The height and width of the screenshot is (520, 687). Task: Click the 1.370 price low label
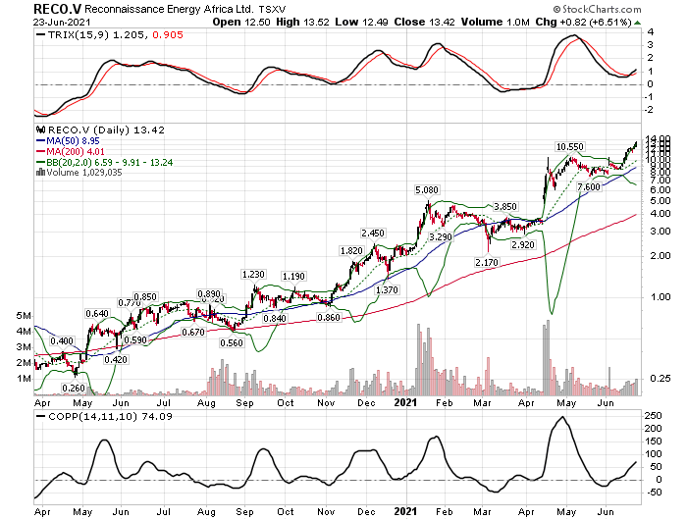[x=387, y=290]
